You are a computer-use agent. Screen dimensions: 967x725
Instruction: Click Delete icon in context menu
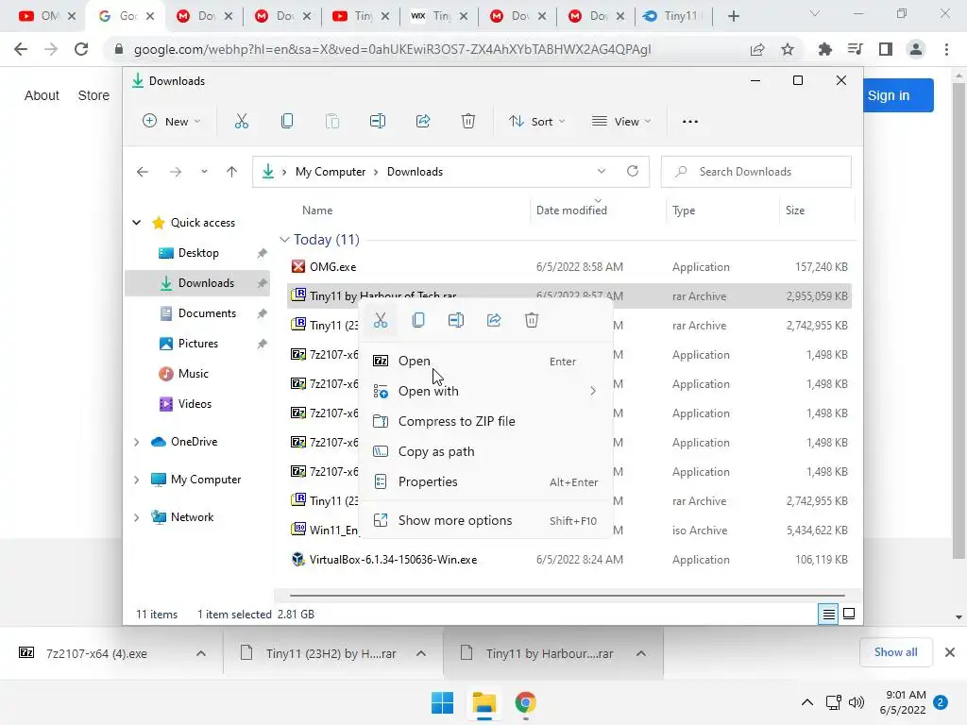tap(532, 321)
